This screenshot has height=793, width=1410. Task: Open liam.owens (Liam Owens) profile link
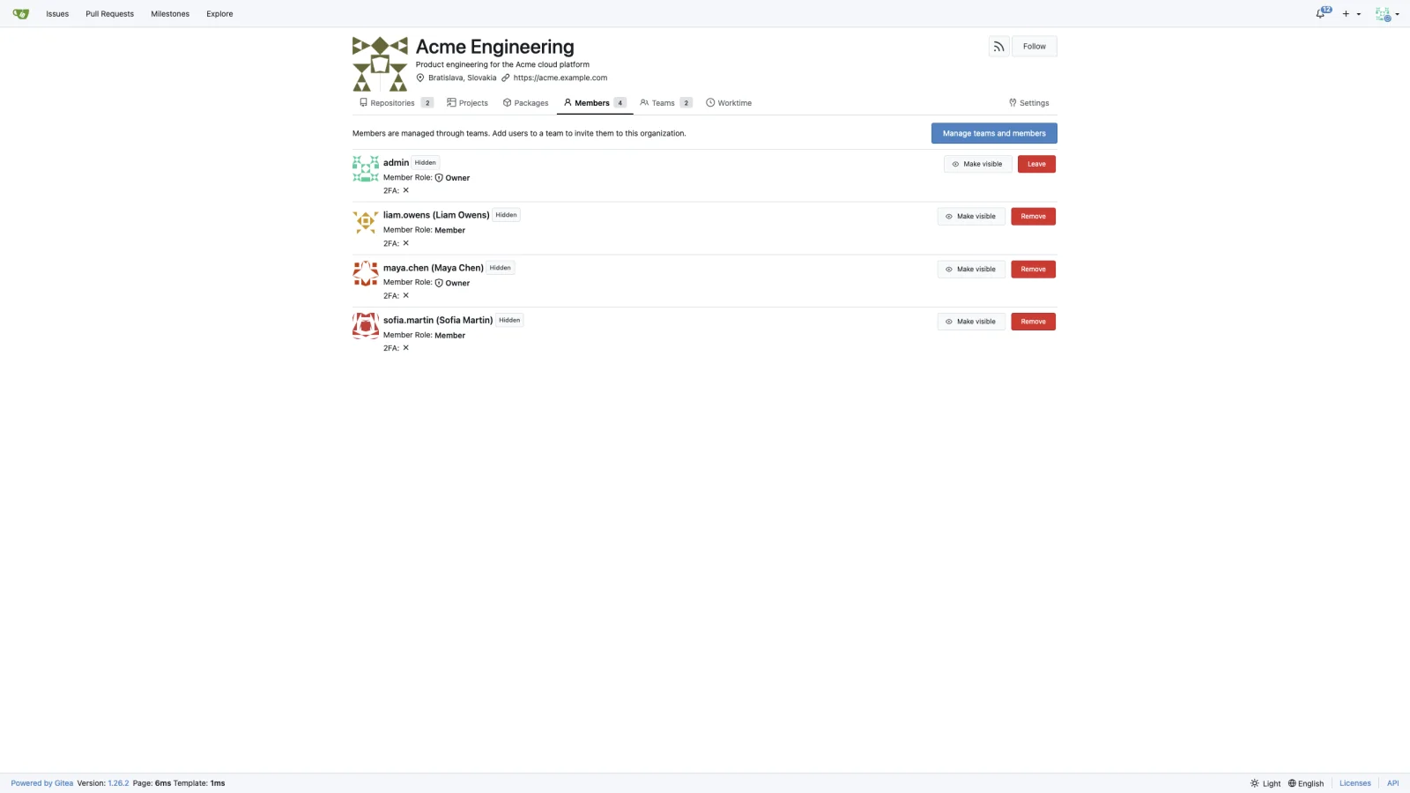coord(436,215)
